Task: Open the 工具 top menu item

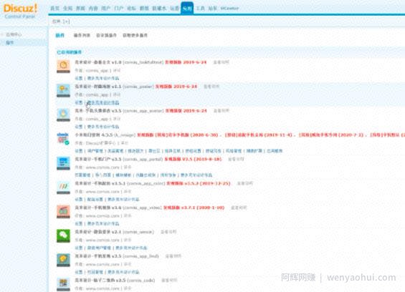Action: [x=200, y=9]
